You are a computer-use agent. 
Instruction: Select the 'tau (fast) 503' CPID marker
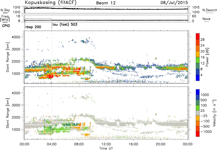click(65, 25)
